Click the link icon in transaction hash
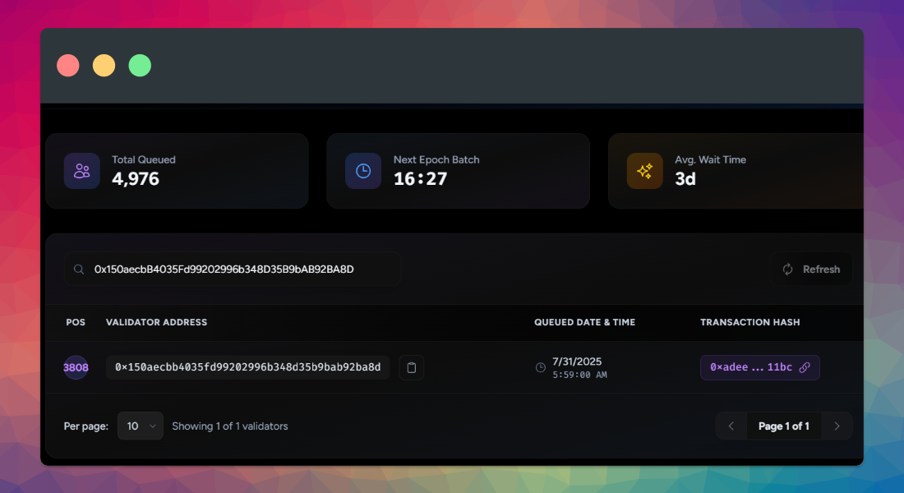The image size is (904, 493). pyautogui.click(x=805, y=367)
